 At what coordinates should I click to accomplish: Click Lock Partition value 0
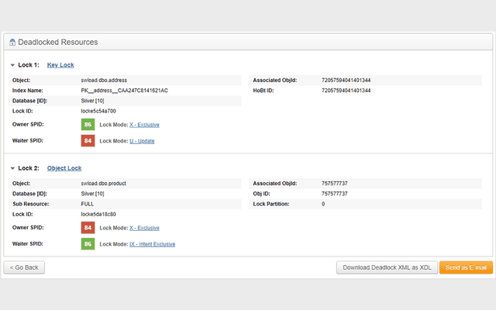323,204
